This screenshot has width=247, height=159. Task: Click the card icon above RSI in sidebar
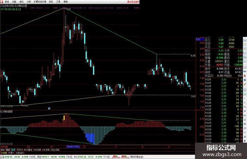click(x=245, y=67)
